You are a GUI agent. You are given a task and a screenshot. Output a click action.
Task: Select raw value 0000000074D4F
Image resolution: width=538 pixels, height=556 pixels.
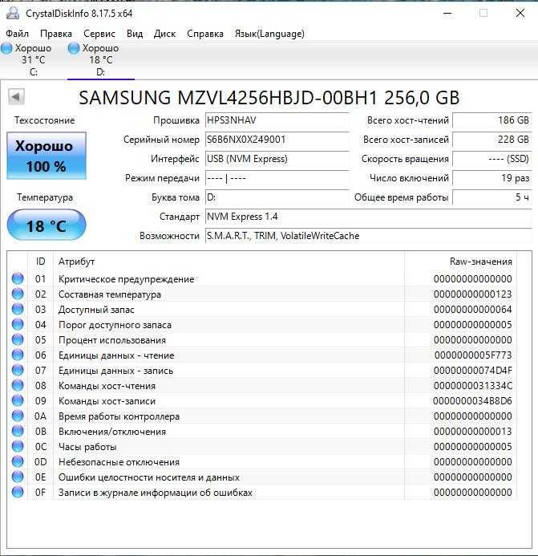coord(473,370)
